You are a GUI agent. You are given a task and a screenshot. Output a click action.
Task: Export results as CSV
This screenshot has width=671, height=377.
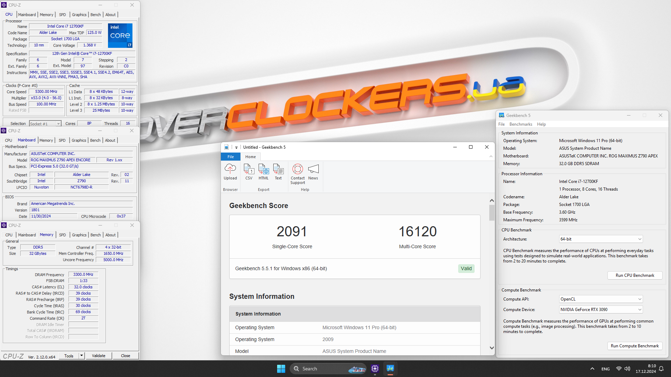(x=249, y=172)
